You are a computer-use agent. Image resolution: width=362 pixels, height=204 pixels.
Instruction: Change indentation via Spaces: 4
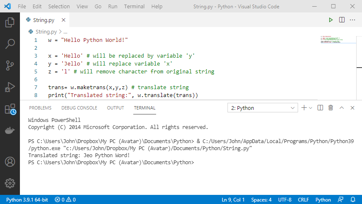[262, 199]
